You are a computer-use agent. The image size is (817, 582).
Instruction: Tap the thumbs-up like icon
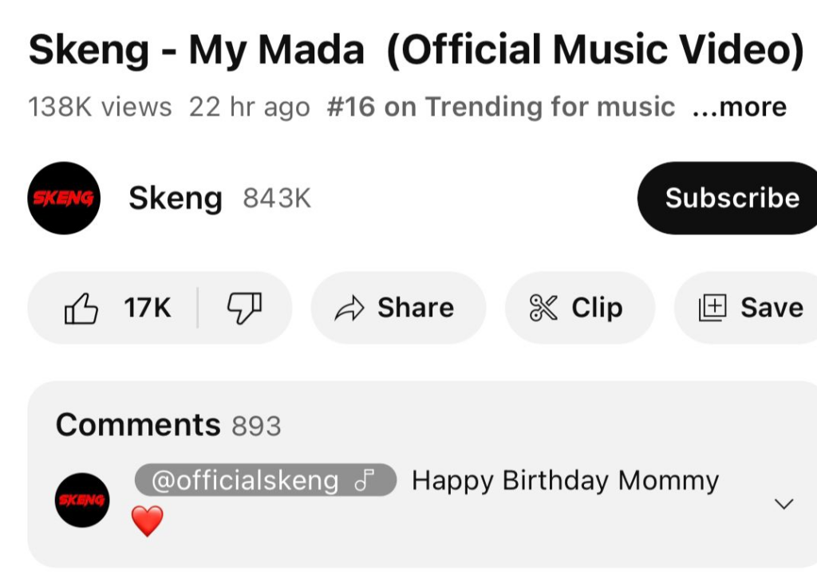(x=81, y=309)
